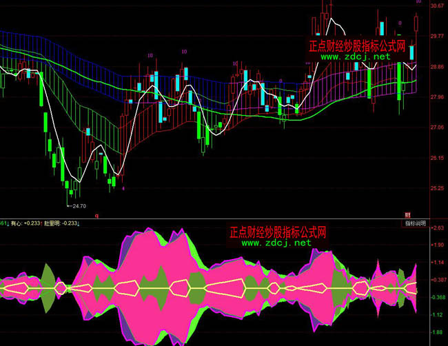
Task: Click the magenta '4' marker near the low candles
Action: (x=123, y=187)
